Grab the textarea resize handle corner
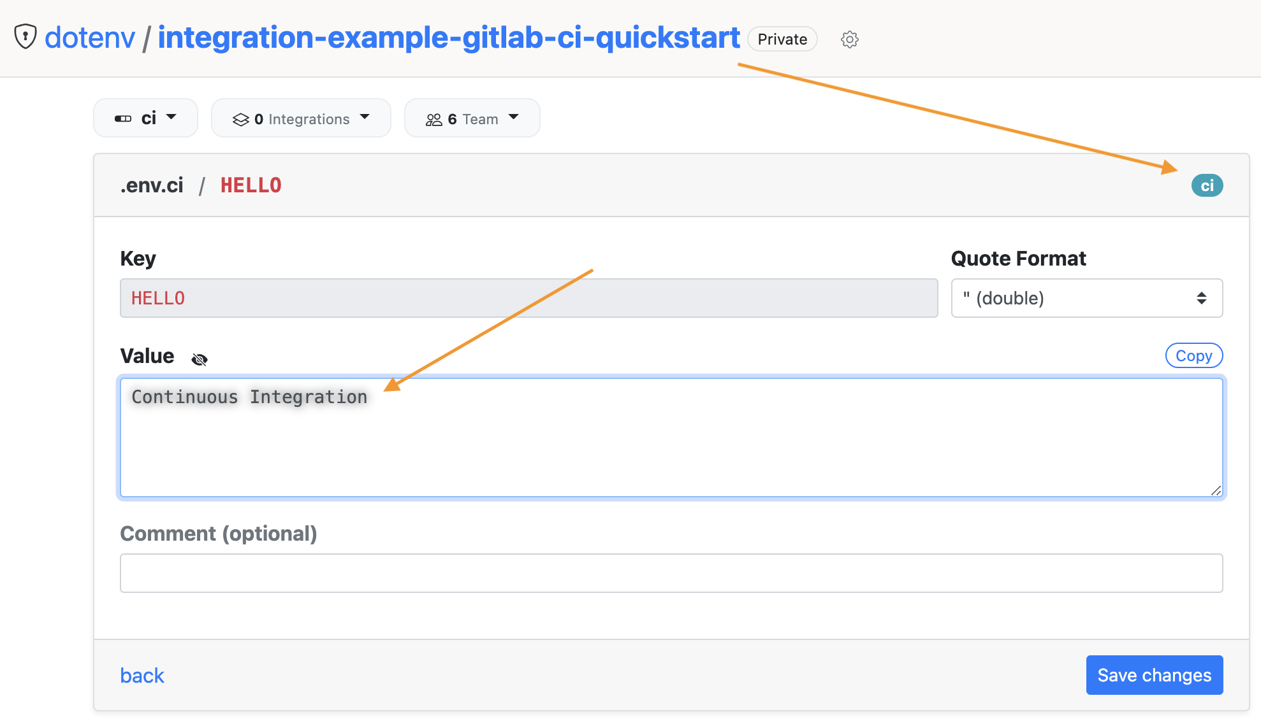This screenshot has width=1261, height=726. point(1216,490)
